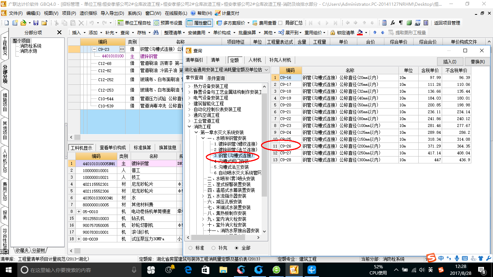Toggle the 属性窗口 button
The height and width of the screenshot is (277, 493).
coord(199,23)
